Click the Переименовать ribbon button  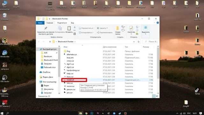tap(105, 33)
